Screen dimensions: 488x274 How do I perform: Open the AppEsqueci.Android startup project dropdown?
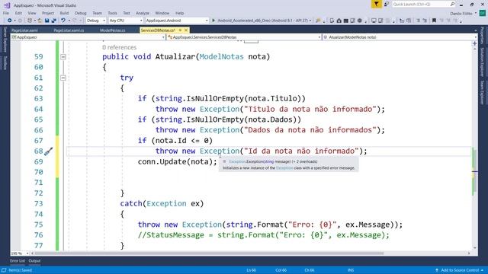coord(176,21)
